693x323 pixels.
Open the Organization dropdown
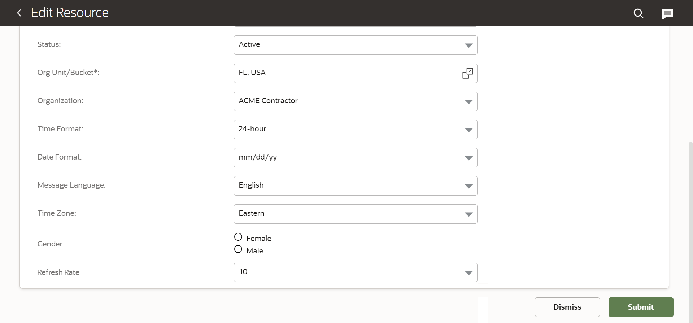pos(355,101)
